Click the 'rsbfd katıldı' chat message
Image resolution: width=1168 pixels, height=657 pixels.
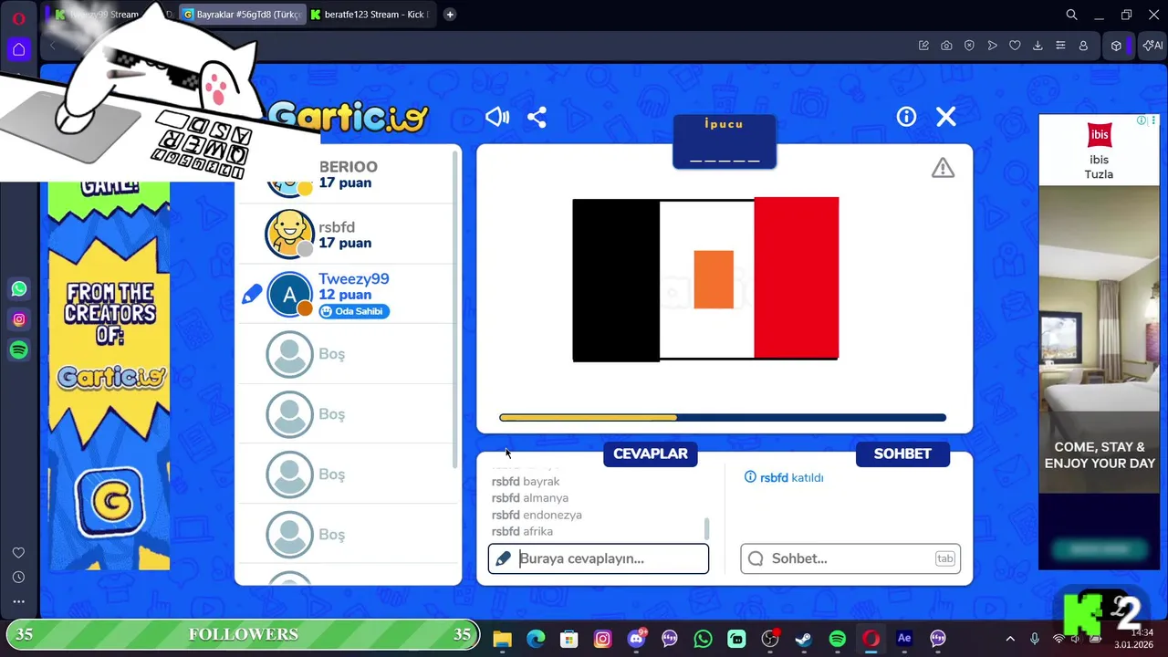point(785,477)
